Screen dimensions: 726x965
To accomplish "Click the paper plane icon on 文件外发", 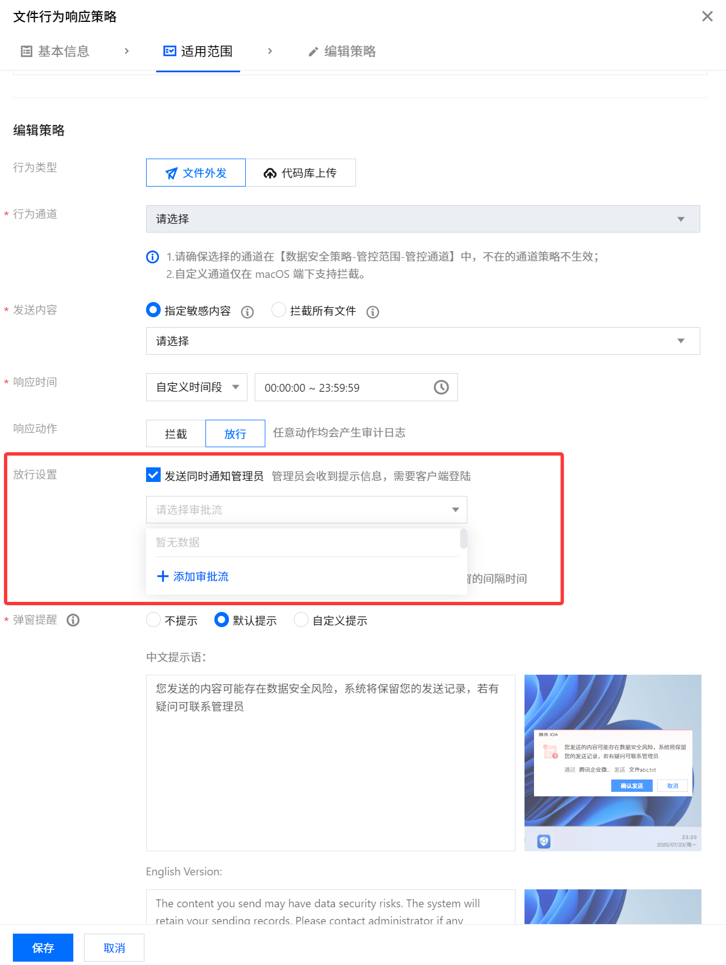I will 171,173.
